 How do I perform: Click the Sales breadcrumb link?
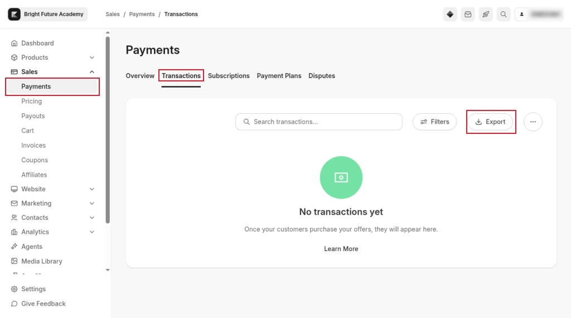pos(113,14)
